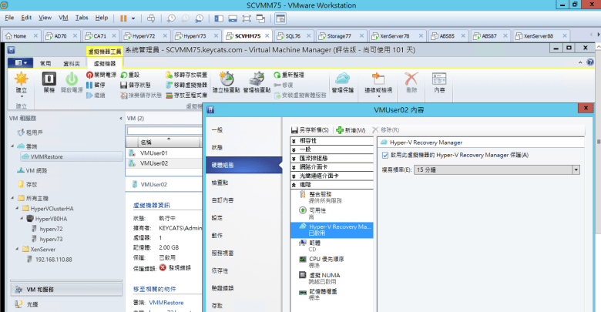Toggle 啟用 Hyper-V Recovery Manager 保護 checkbox
The image size is (601, 312).
(385, 156)
